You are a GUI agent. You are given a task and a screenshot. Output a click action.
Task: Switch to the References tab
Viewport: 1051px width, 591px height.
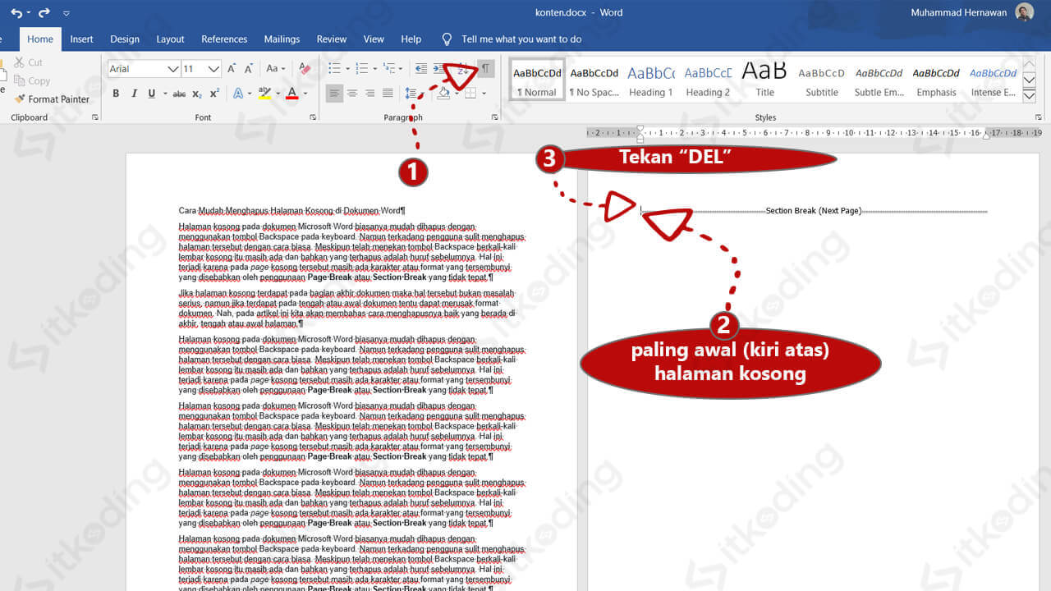pyautogui.click(x=224, y=39)
